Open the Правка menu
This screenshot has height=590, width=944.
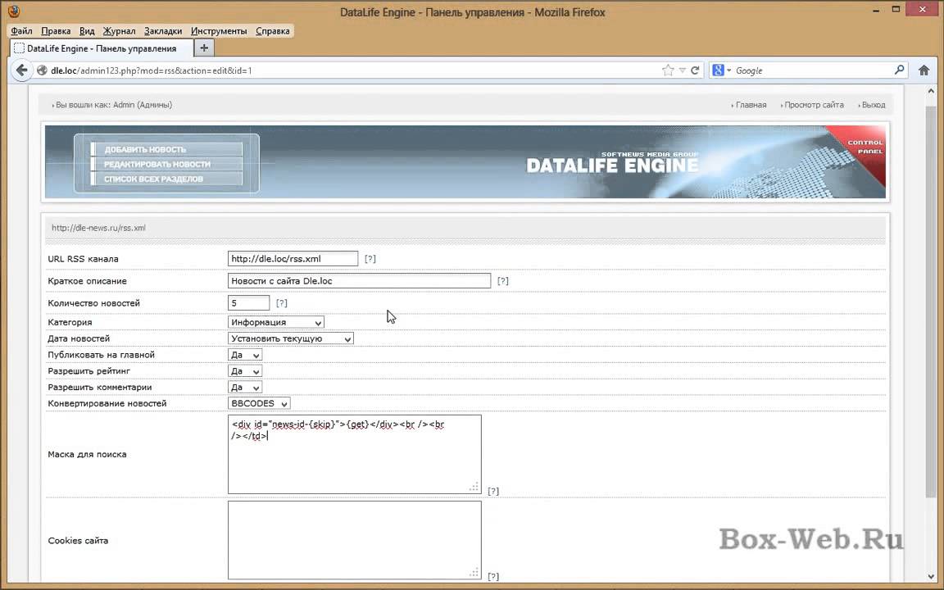(x=56, y=30)
